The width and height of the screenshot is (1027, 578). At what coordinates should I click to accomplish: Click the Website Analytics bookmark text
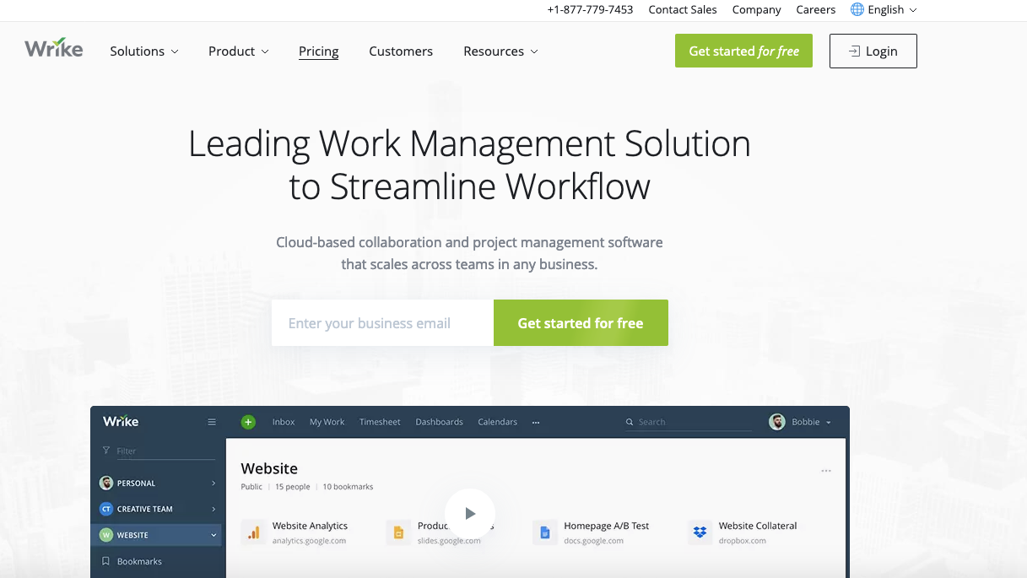310,526
